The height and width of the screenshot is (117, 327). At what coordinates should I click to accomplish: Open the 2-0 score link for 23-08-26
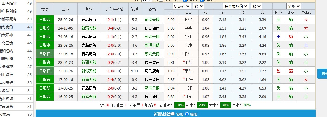tap(110, 45)
